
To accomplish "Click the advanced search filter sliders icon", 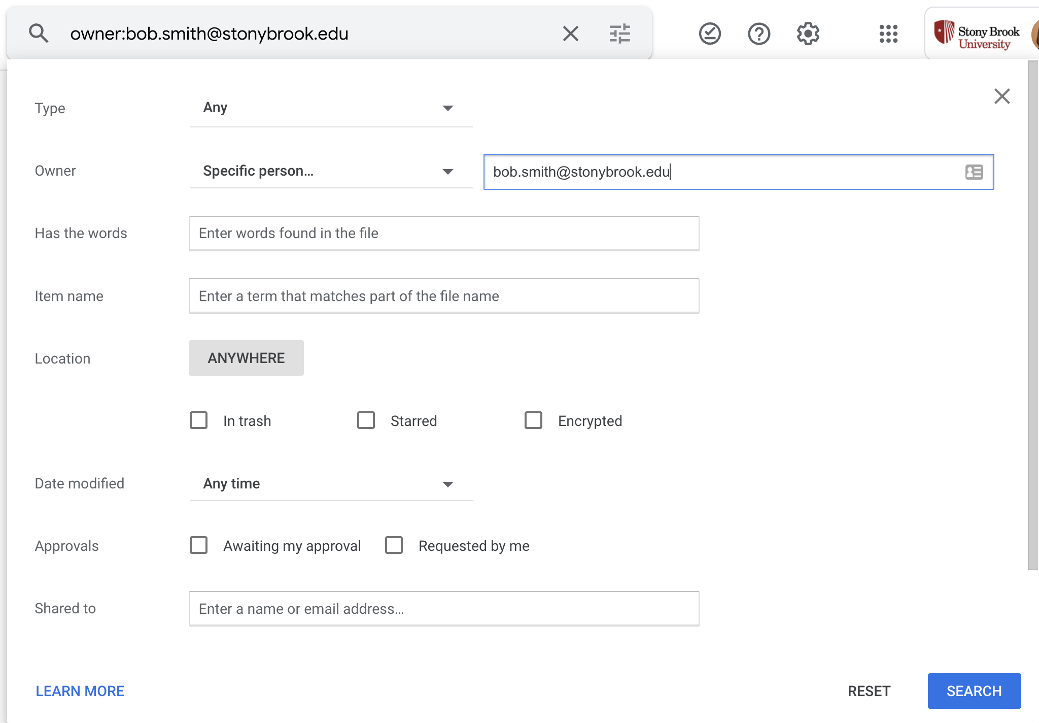I will 620,33.
